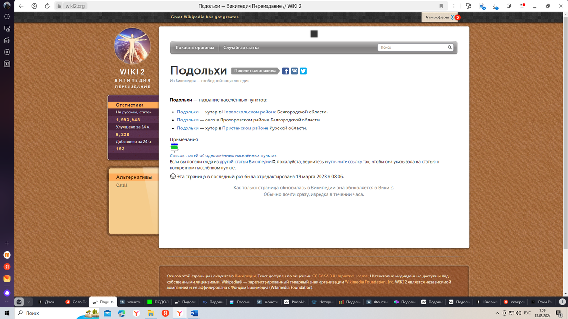Open downloads list with badge 3
This screenshot has width=568, height=319.
pos(495,7)
